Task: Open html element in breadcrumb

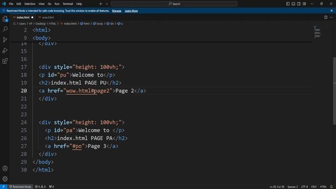Action: coord(85,24)
